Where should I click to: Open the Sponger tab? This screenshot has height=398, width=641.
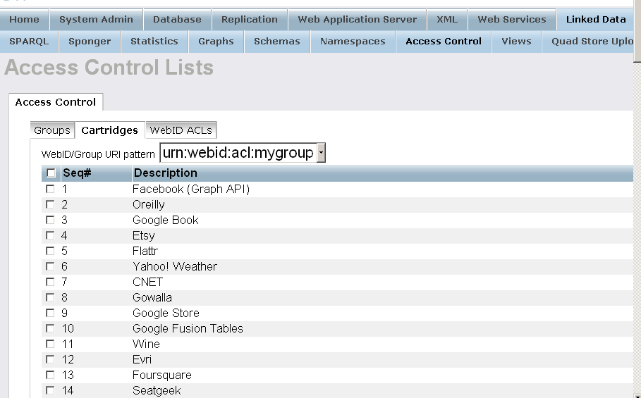tap(90, 42)
